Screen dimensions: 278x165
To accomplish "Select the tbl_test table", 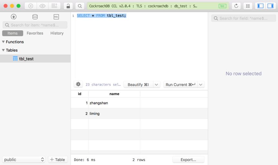I will [35, 59].
